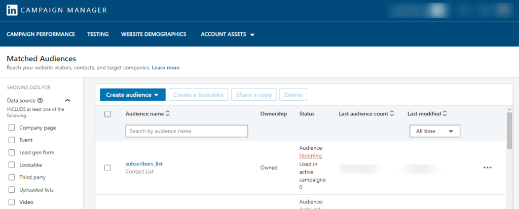Tick the Lookalike data source checkbox
Image resolution: width=519 pixels, height=209 pixels.
click(12, 165)
